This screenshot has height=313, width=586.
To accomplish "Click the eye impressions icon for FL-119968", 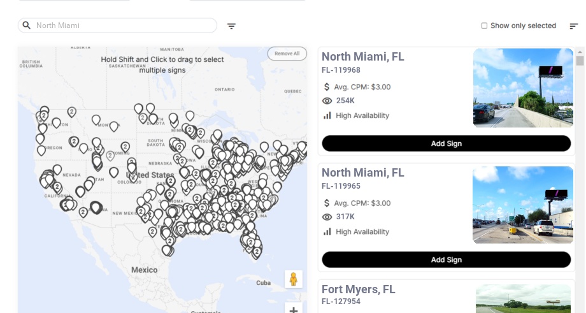I will point(327,101).
